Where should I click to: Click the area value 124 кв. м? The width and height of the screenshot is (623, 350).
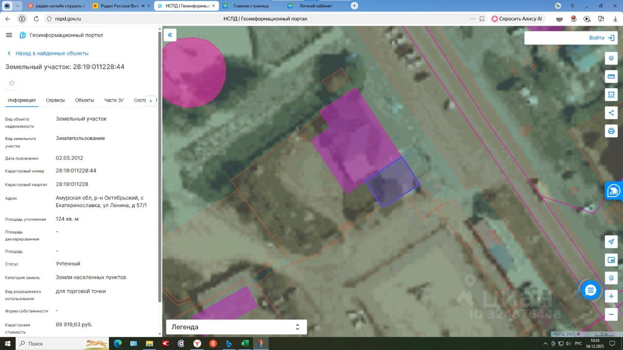click(67, 219)
